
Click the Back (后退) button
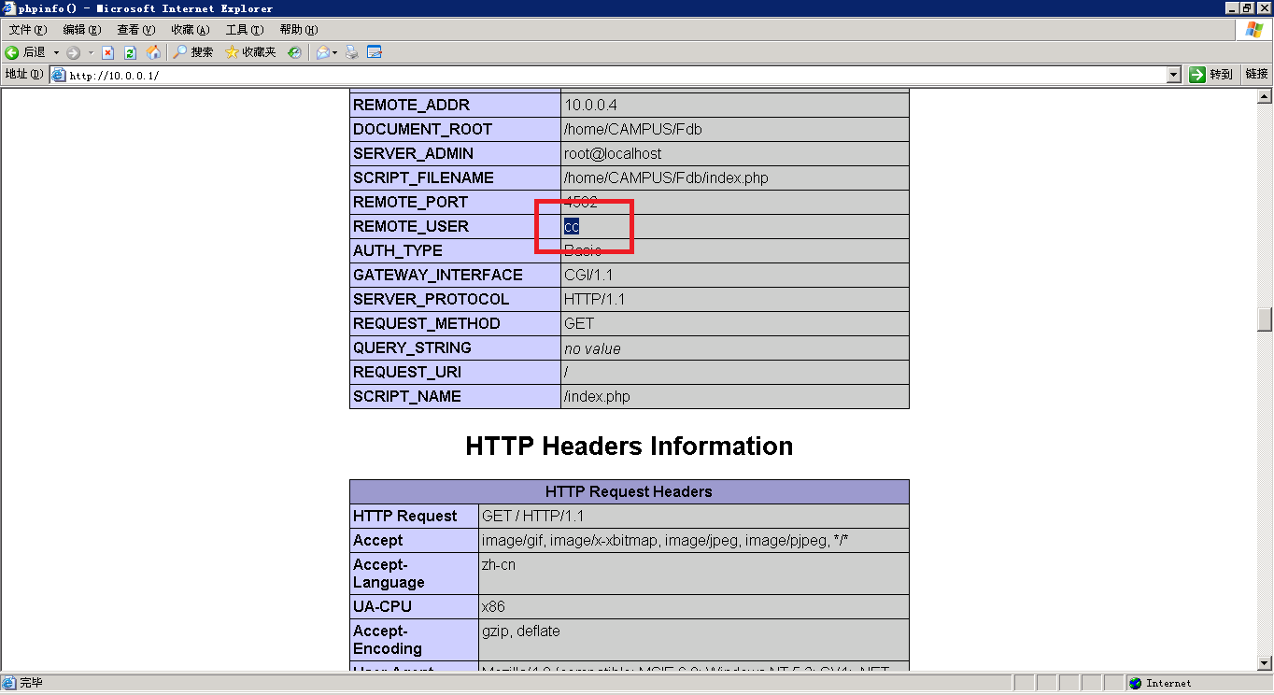coord(25,52)
